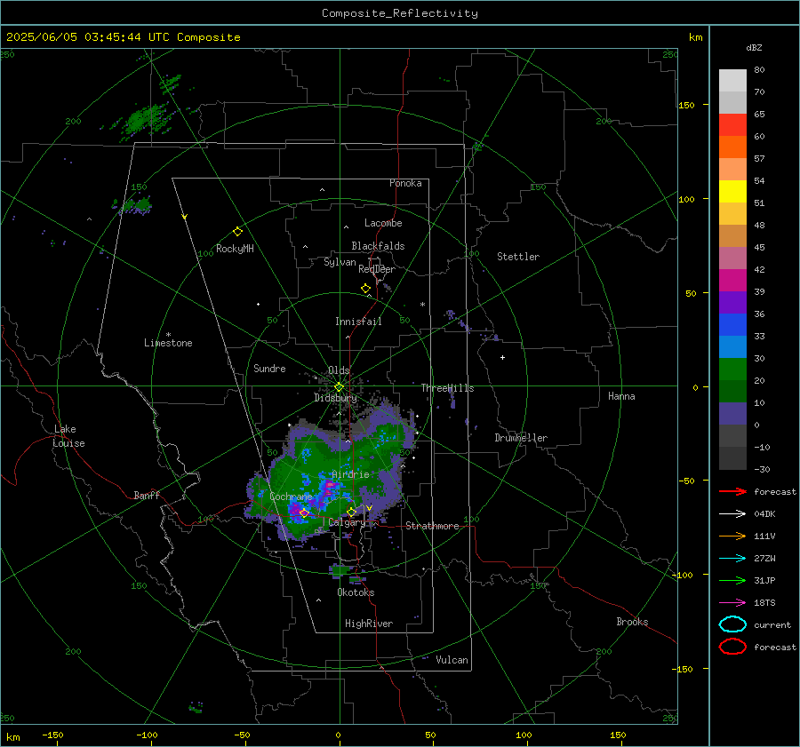Click the cyan current ellipse icon

click(x=732, y=624)
